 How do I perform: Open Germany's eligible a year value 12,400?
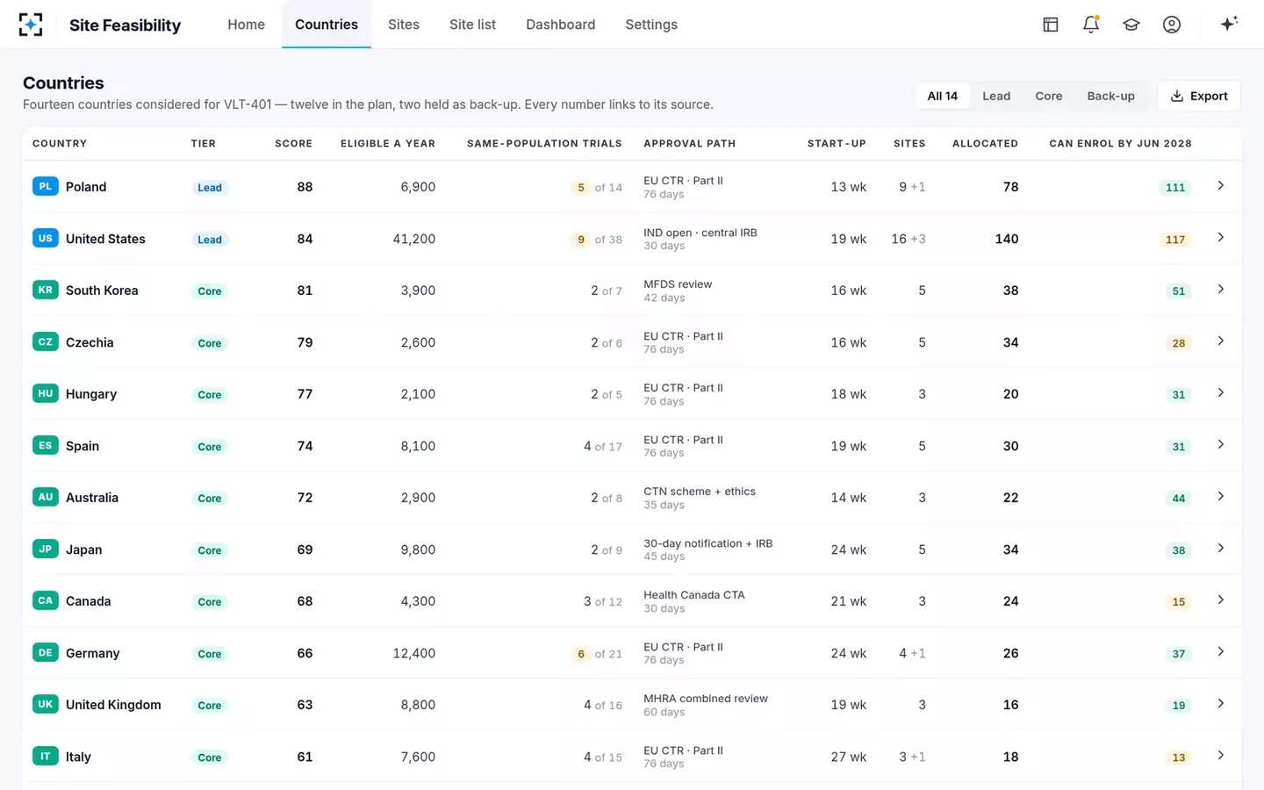point(414,653)
